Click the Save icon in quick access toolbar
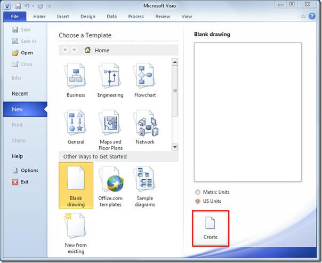Viewport: 322px width, 263px height. (x=18, y=6)
